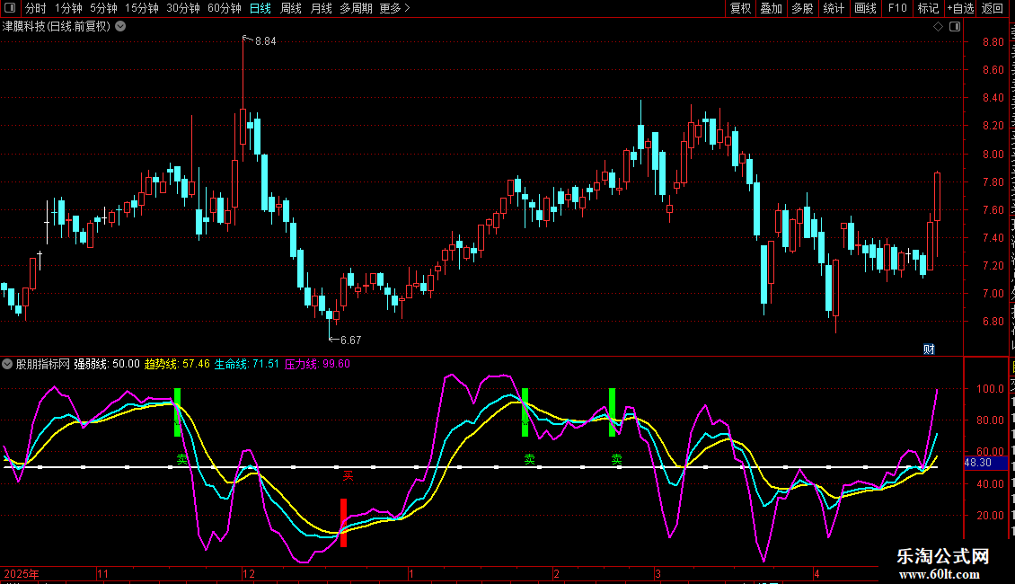Screen dimensions: 1015x584
Task: Select the 15分钟 period
Action: coord(142,8)
